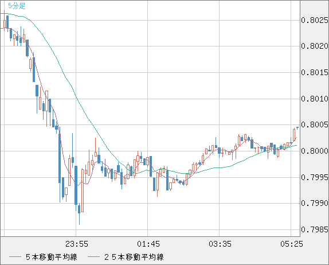This screenshot has width=329, height=265.
Task: Click the 0.8025 price axis label
Action: (x=315, y=20)
